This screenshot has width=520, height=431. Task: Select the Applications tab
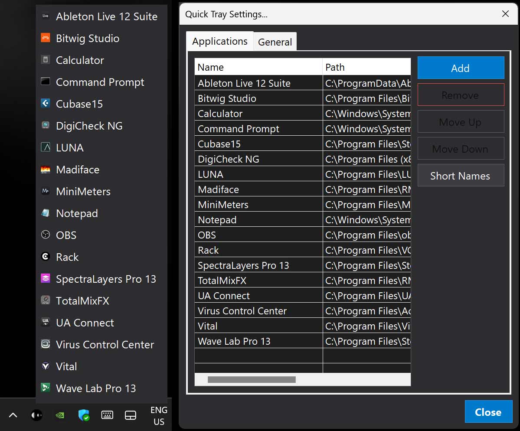pos(219,41)
